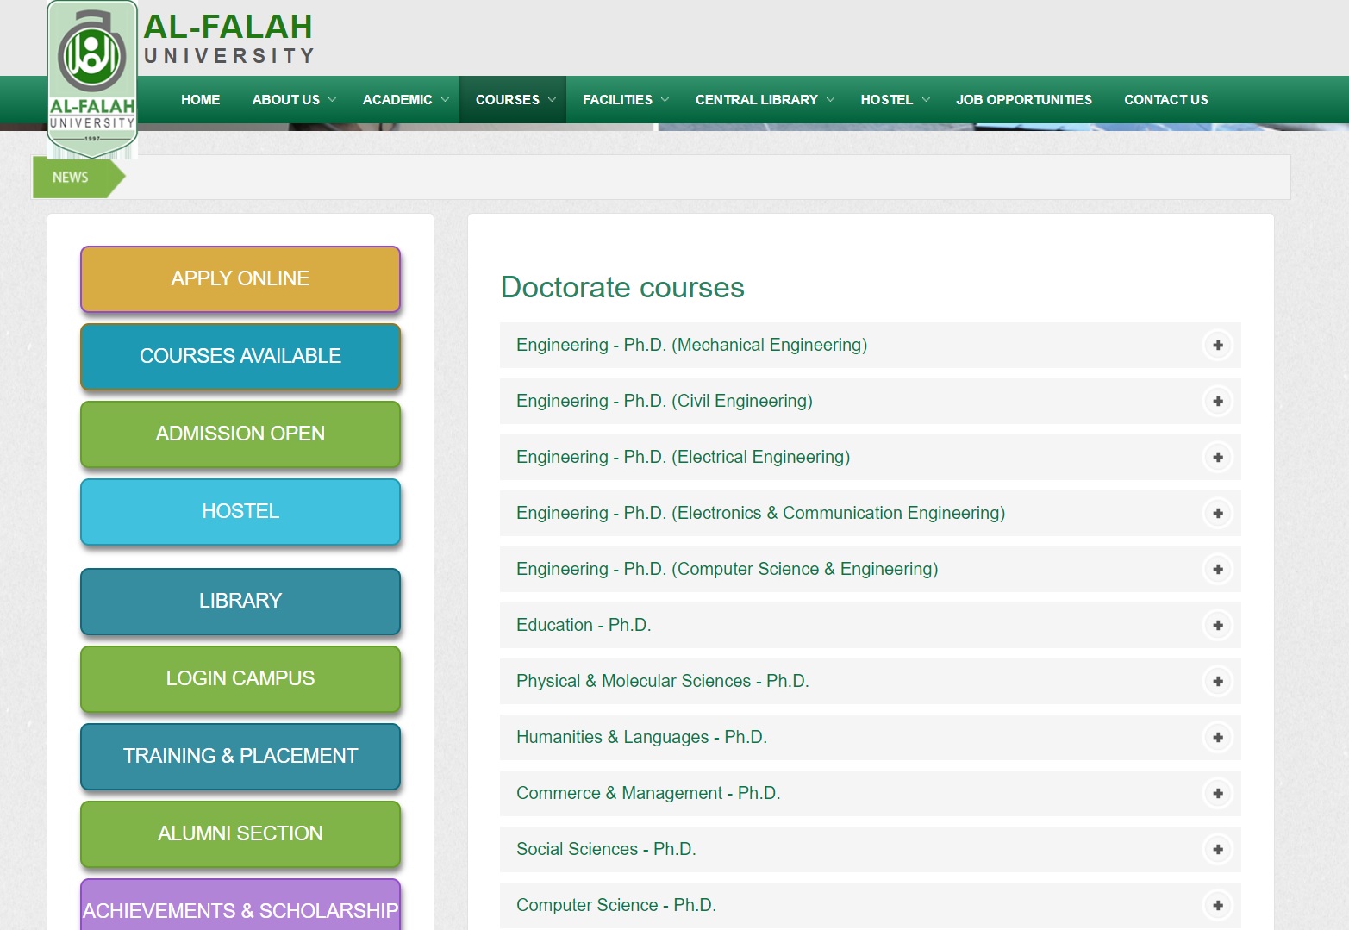Screen dimensions: 1349x930
Task: Expand Electronics & Communication Engineering plus icon
Action: [1218, 514]
